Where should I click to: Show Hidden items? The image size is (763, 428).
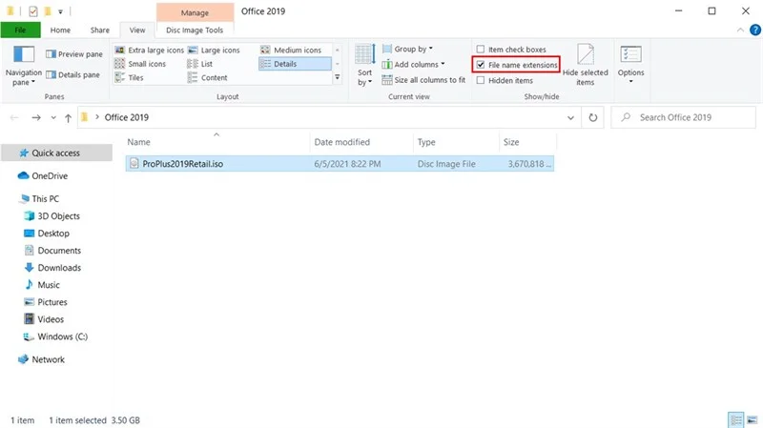pos(505,80)
